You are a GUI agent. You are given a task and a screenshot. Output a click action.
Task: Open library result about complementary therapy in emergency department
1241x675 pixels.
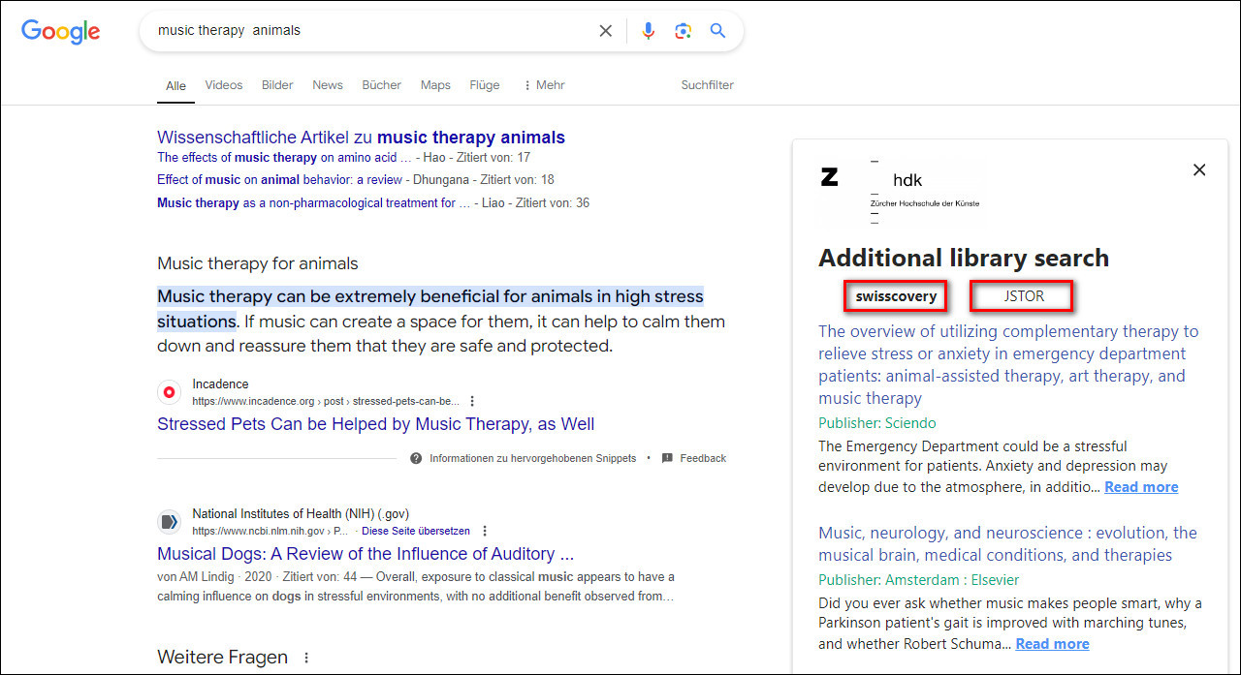pyautogui.click(x=1008, y=364)
